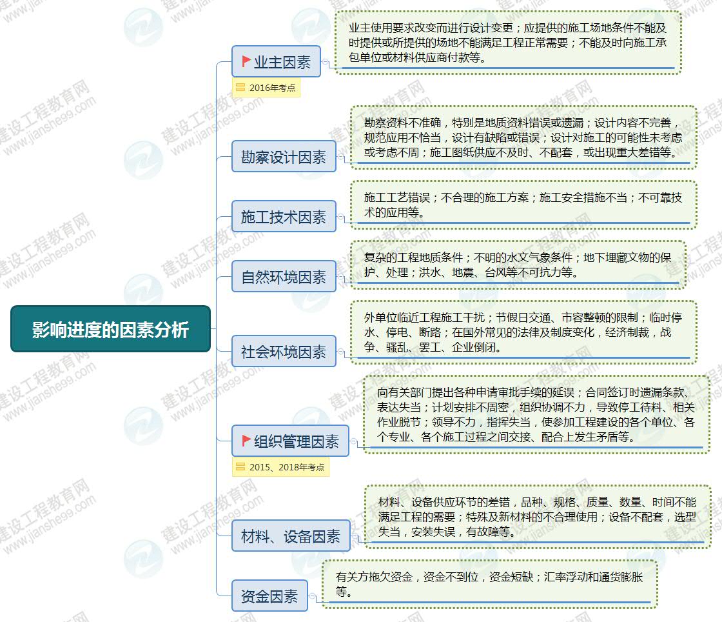Screen dimensions: 722x622
Task: Select the central topic 影响进度的因素分析
Action: (110, 329)
